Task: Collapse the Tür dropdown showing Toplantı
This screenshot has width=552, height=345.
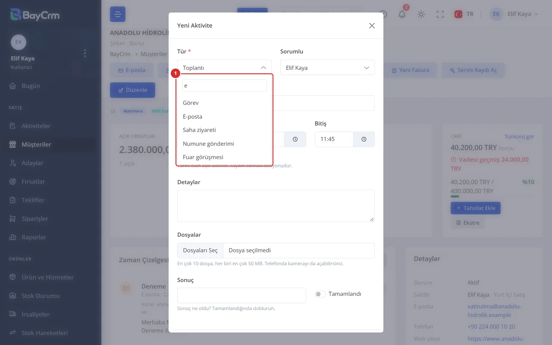Action: coord(224,68)
